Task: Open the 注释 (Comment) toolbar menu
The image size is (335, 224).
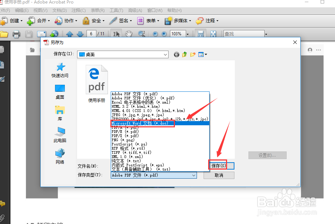Action: click(x=207, y=21)
